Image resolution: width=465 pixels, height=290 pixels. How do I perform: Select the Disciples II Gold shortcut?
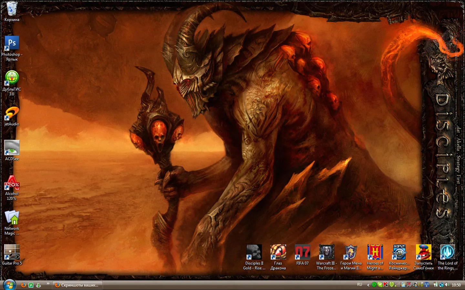(254, 252)
